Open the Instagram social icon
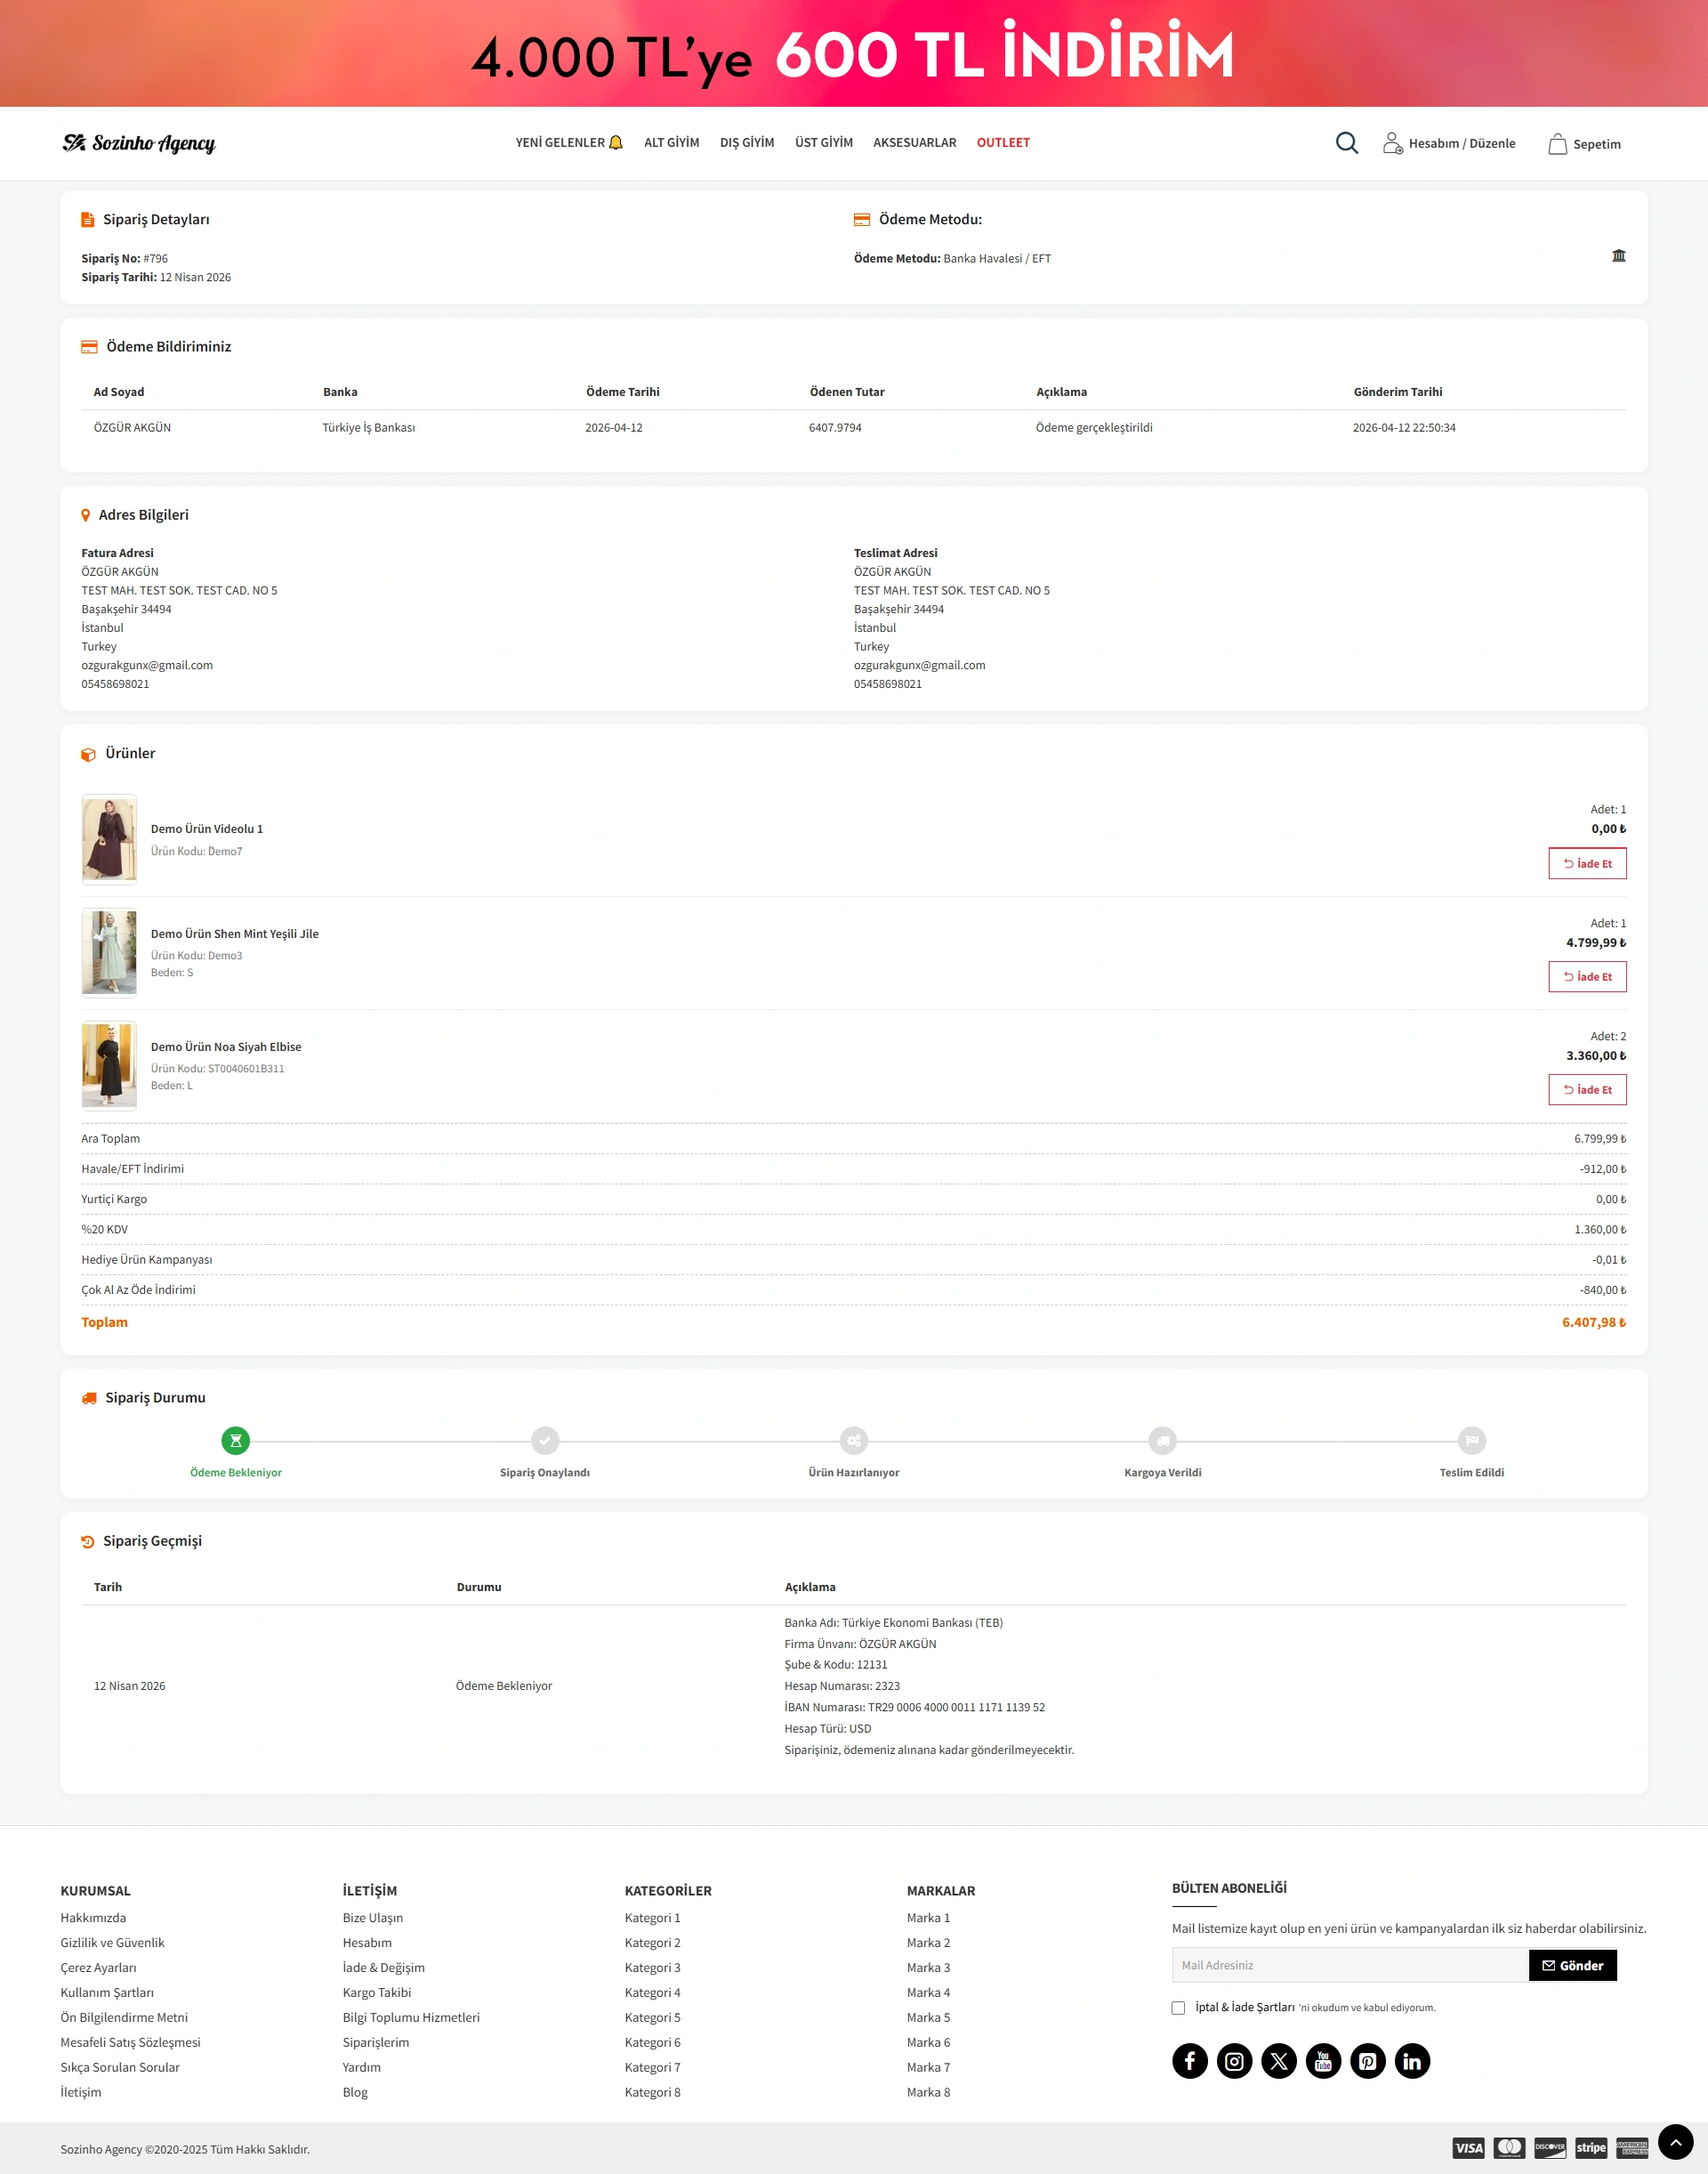Screen dimensions: 1708x2174 (x=1234, y=2061)
